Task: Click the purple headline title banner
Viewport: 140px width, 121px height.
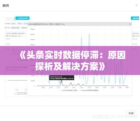Action: (x=70, y=60)
